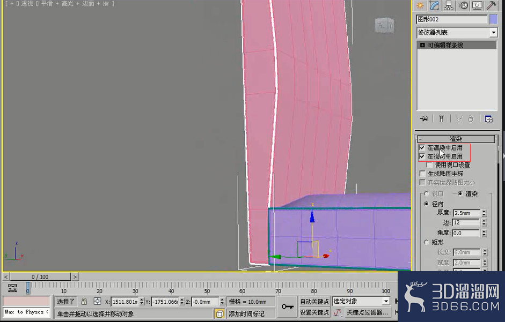Open the 选定对象 dropdown
505x322 pixels.
361,302
